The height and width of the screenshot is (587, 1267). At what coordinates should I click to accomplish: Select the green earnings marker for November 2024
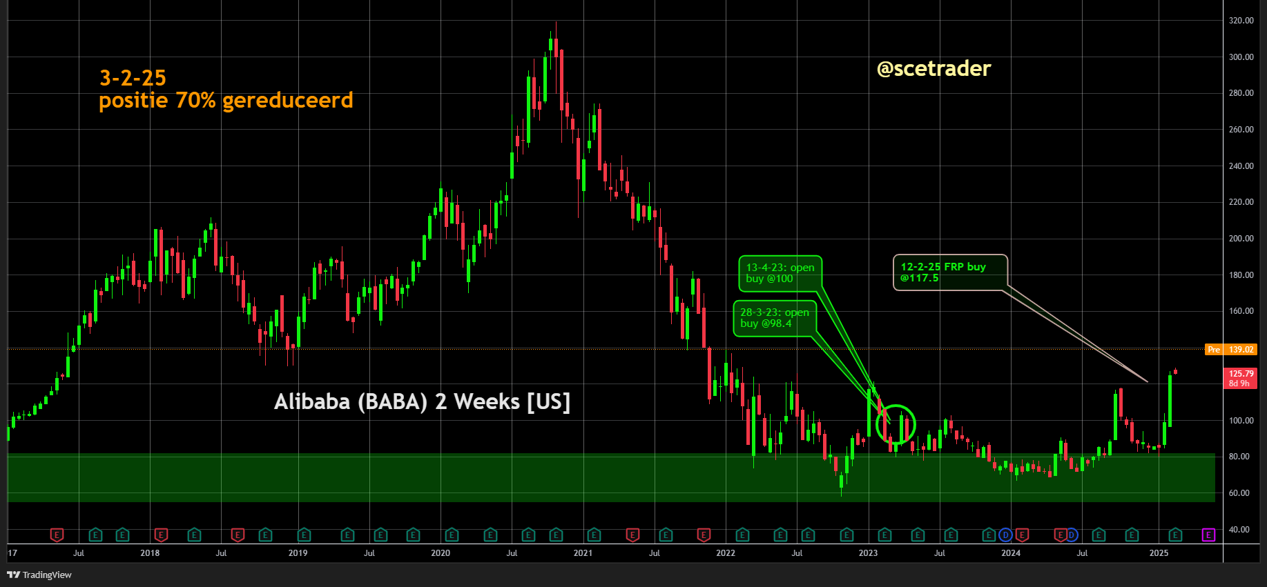click(1132, 535)
